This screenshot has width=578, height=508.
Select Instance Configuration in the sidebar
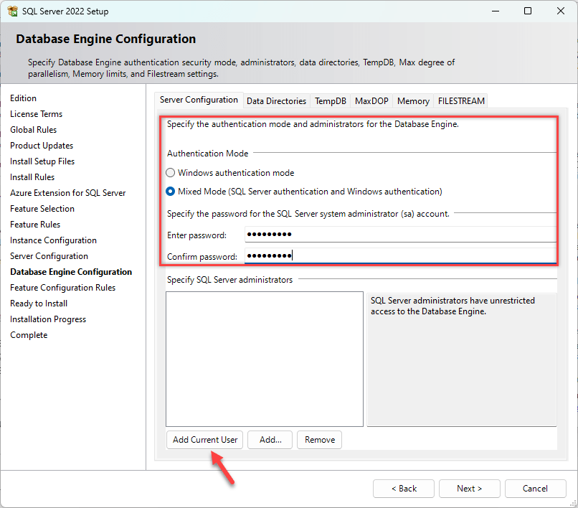(52, 240)
